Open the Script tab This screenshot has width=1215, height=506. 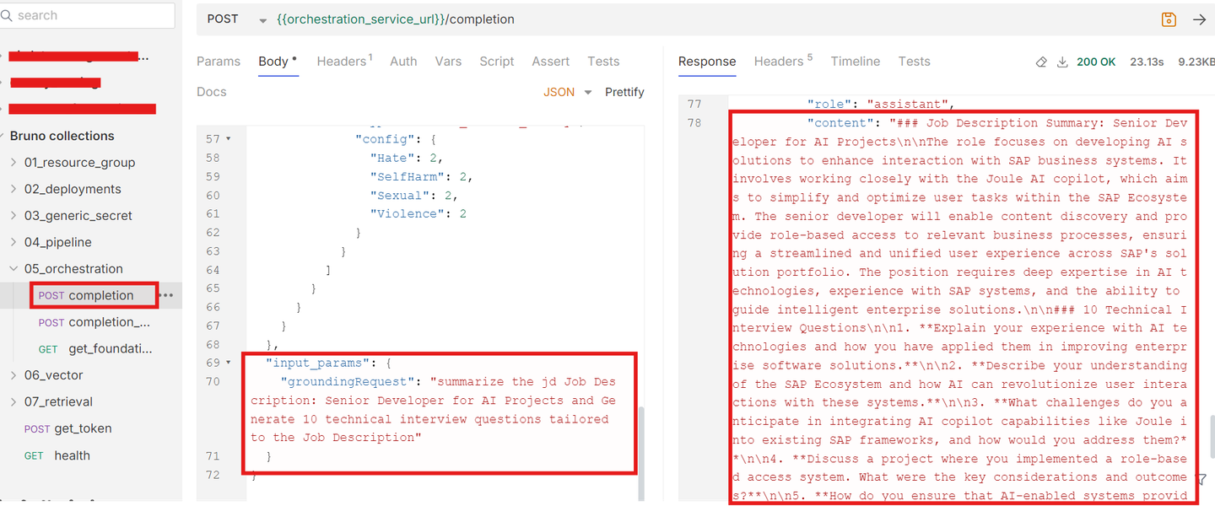[496, 61]
